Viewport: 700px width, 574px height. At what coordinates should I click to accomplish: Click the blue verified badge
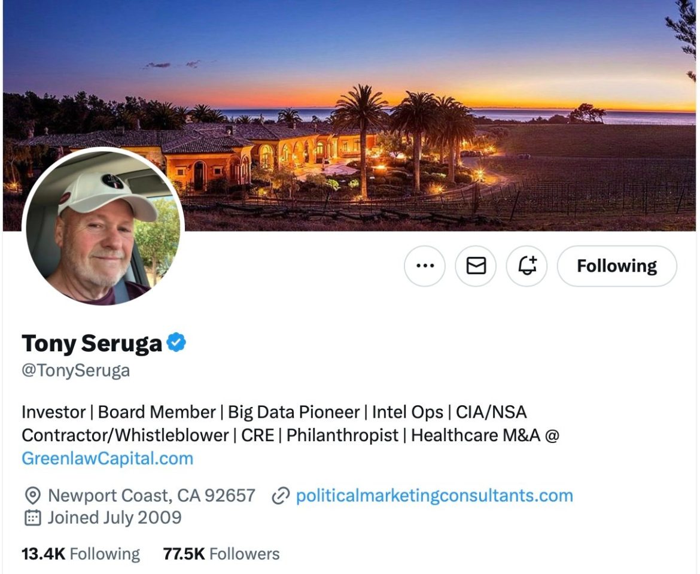coord(176,343)
